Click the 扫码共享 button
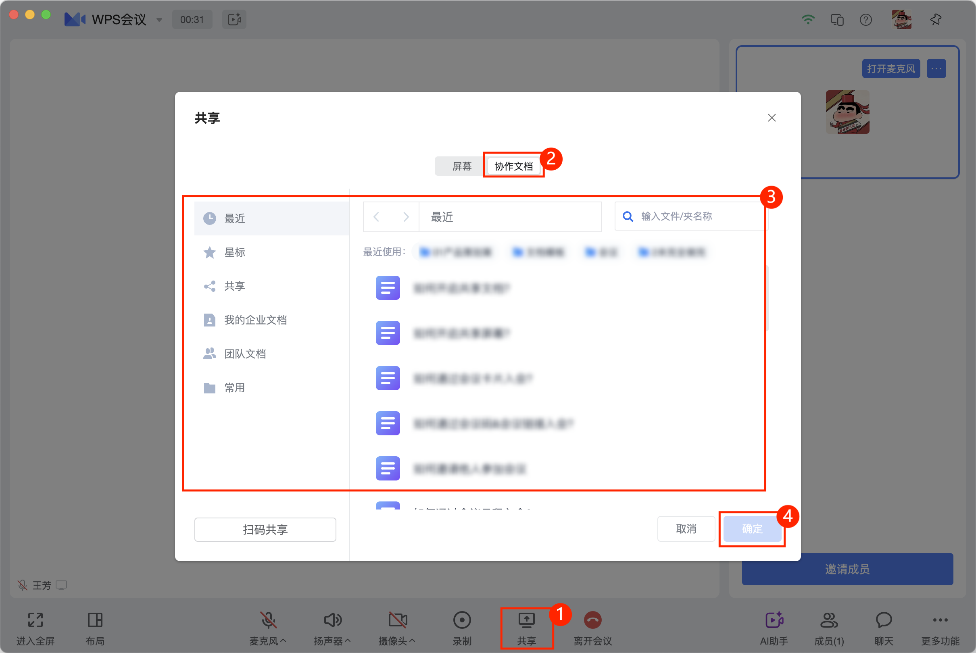The height and width of the screenshot is (653, 976). click(x=265, y=529)
